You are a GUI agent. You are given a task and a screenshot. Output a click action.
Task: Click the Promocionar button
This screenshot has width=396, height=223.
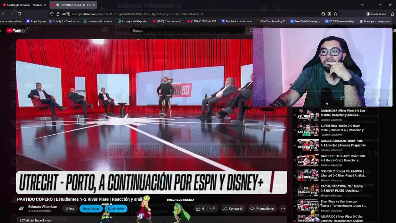[262, 208]
